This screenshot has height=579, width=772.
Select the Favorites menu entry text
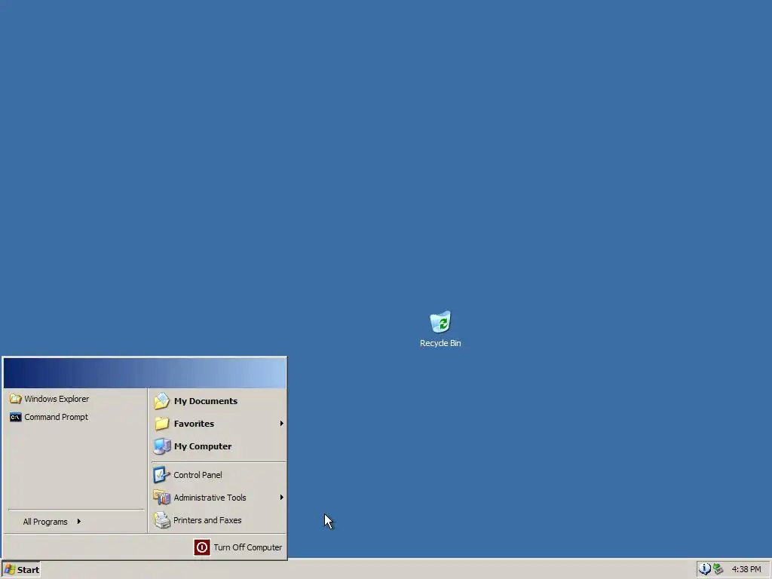pos(194,424)
